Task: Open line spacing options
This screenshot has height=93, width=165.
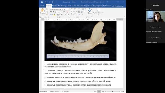Action: (82, 12)
